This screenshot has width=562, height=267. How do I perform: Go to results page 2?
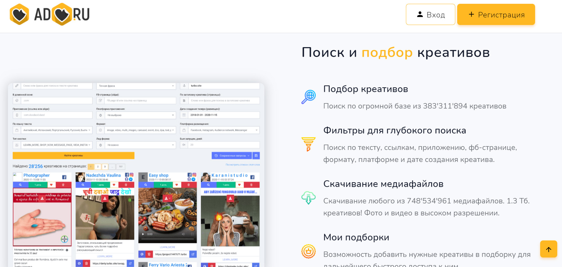pos(98,166)
